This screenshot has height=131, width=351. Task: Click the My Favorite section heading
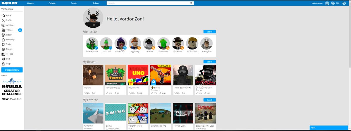pos(90,100)
